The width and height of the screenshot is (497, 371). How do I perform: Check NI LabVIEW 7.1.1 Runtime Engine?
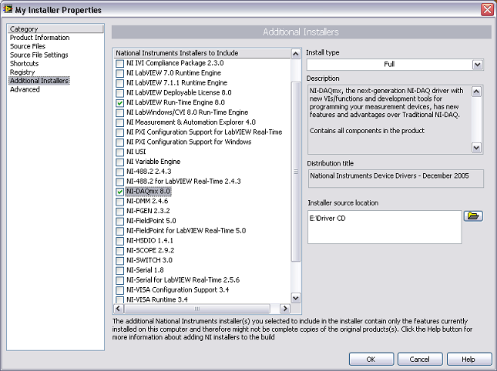pos(119,83)
